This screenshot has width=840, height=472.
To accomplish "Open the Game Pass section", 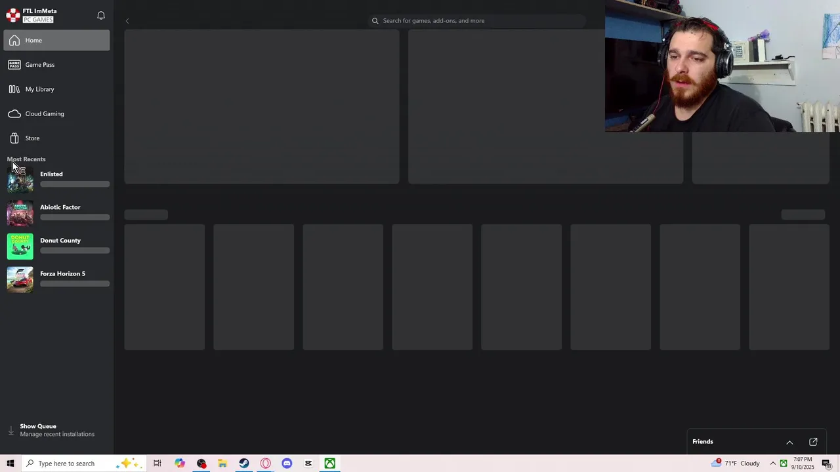I will (56, 65).
